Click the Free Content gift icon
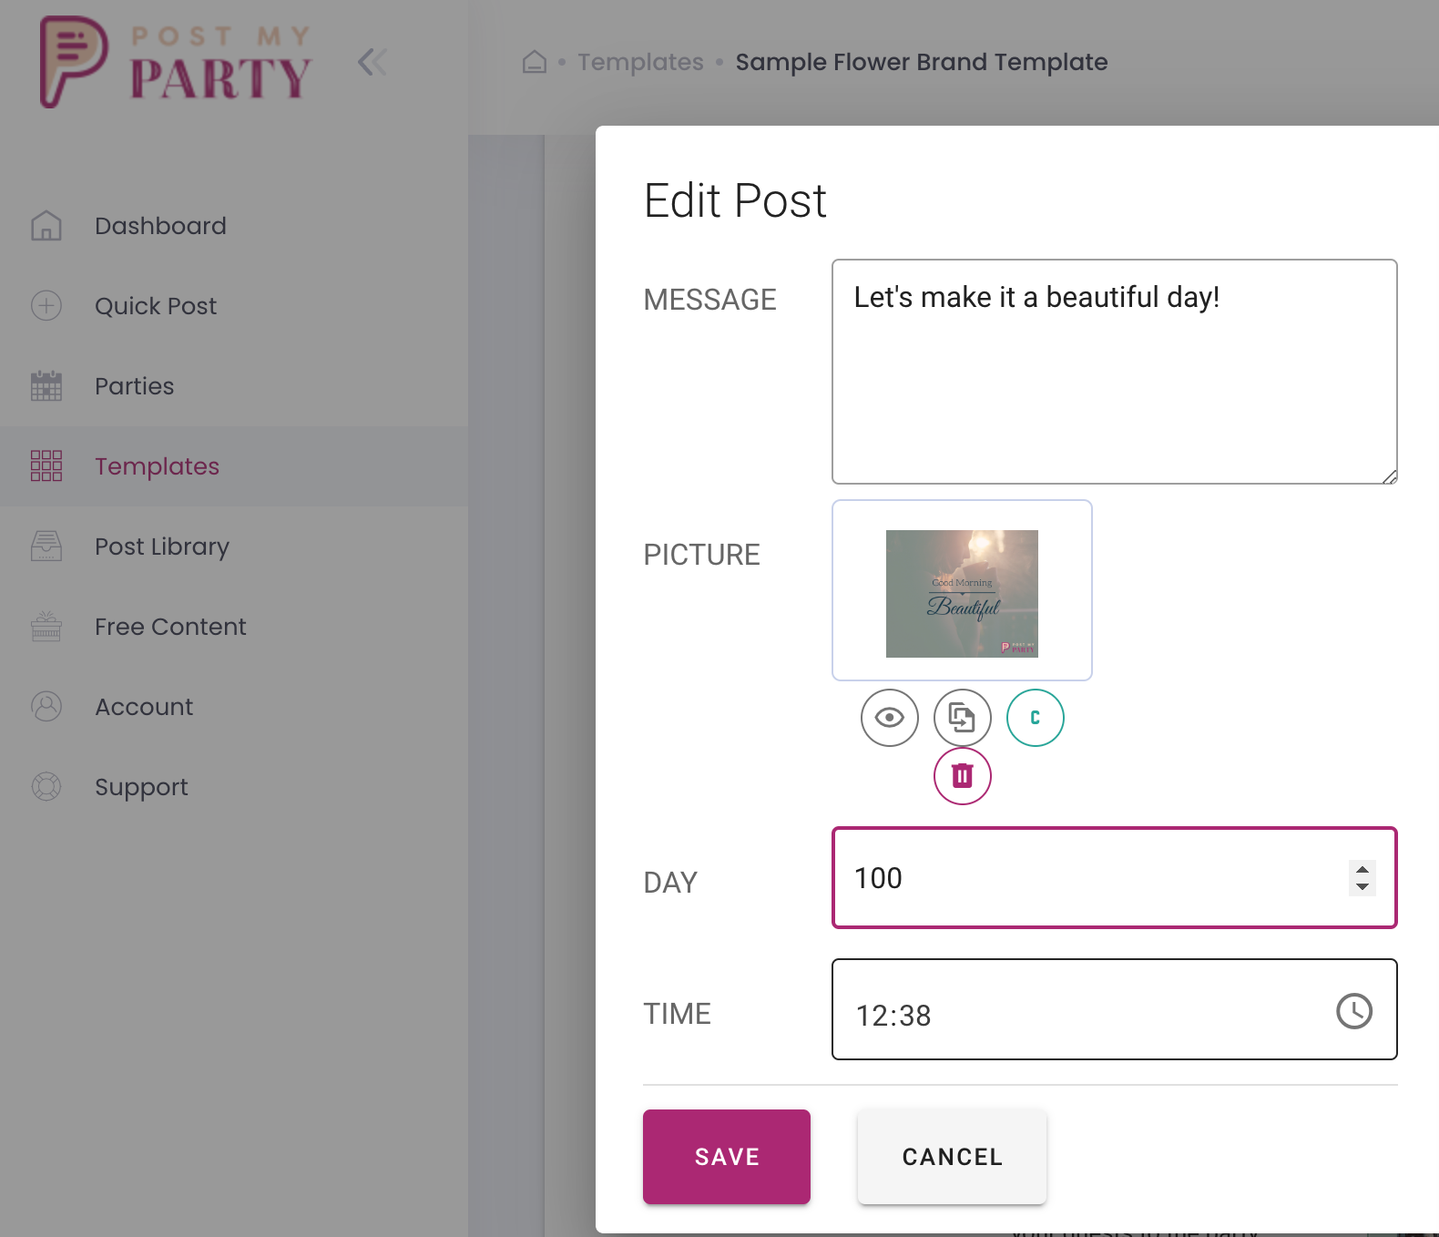This screenshot has width=1439, height=1237. click(46, 627)
